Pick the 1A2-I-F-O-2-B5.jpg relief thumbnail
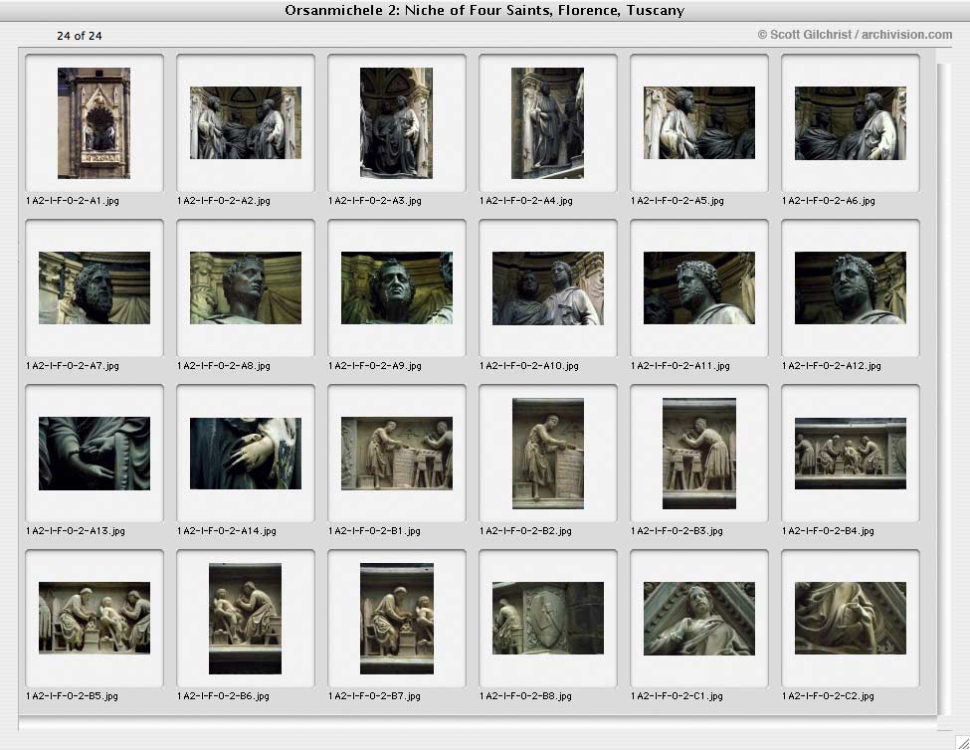Image resolution: width=970 pixels, height=750 pixels. [x=95, y=618]
